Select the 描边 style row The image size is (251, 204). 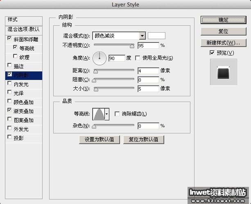24,66
